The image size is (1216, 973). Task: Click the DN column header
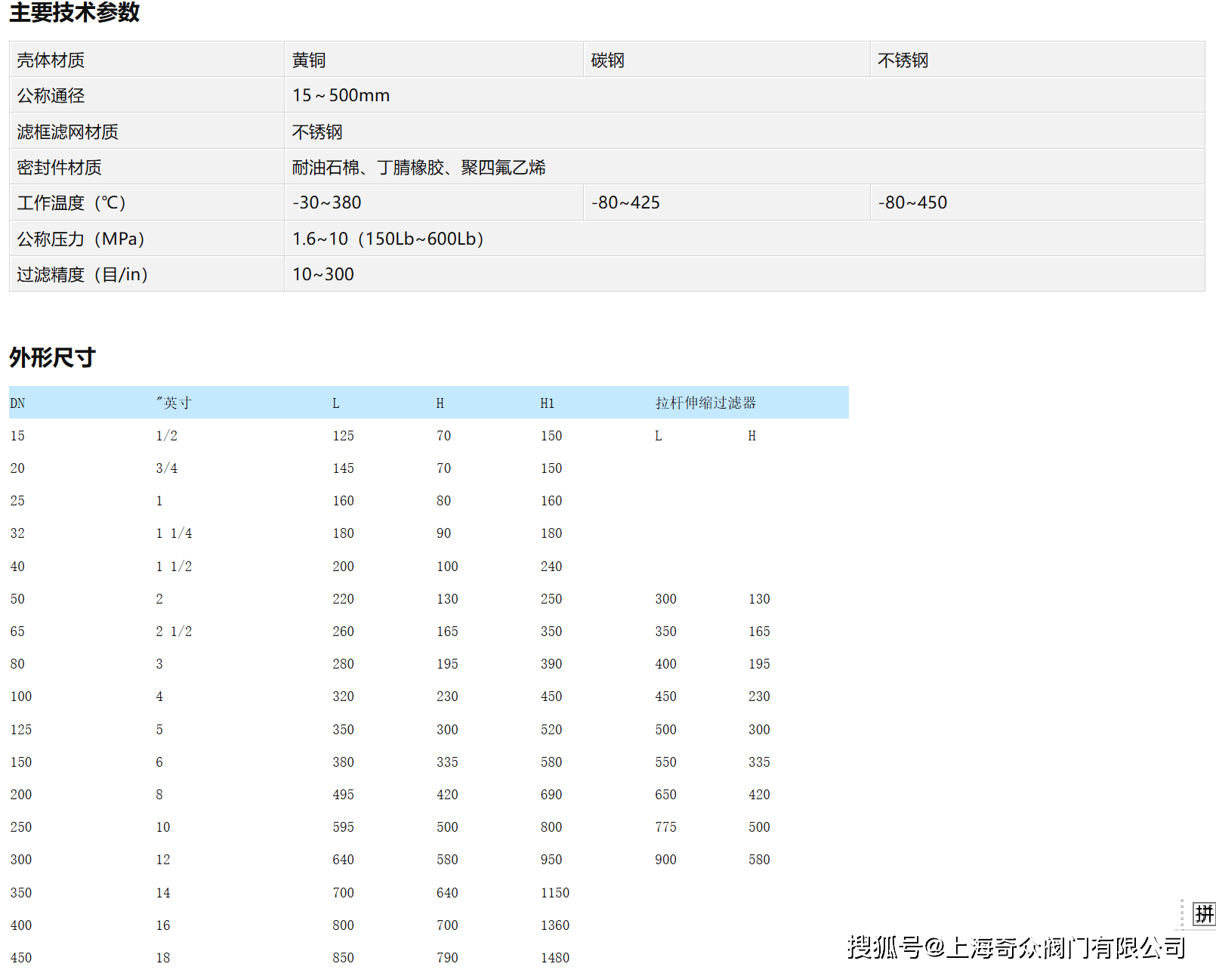[17, 403]
